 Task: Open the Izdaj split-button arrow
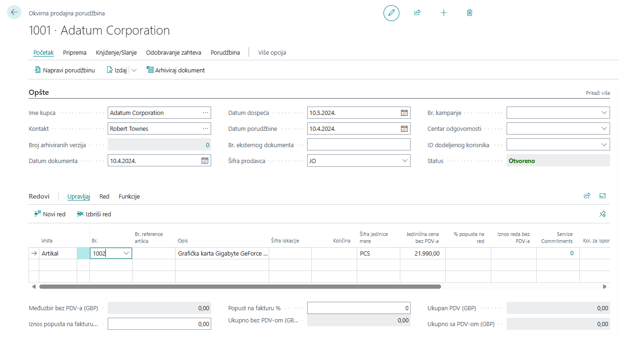coord(134,71)
